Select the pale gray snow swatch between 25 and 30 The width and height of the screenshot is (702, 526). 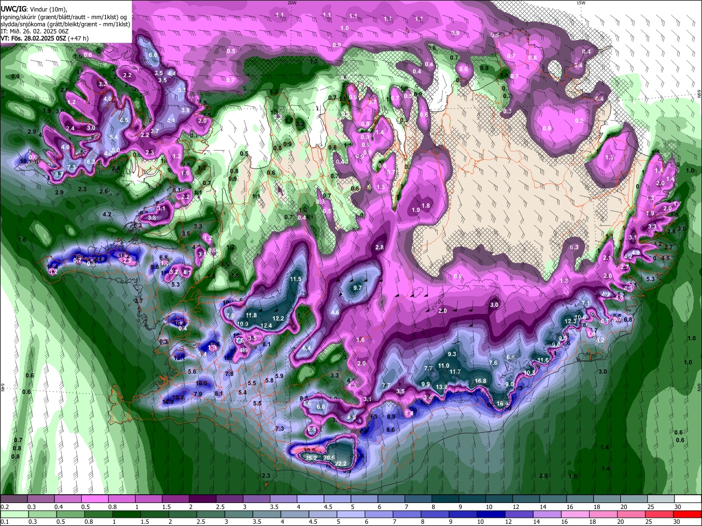(x=661, y=499)
